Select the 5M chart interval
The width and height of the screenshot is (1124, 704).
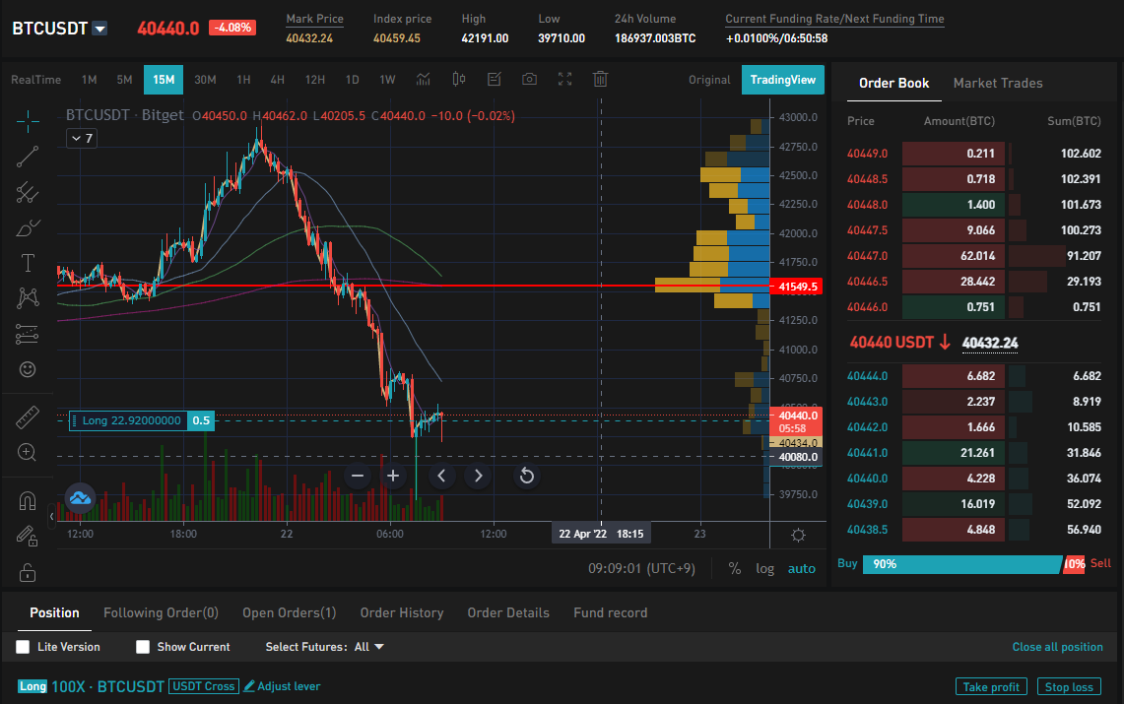pos(125,80)
